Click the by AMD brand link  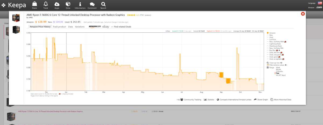point(30,18)
